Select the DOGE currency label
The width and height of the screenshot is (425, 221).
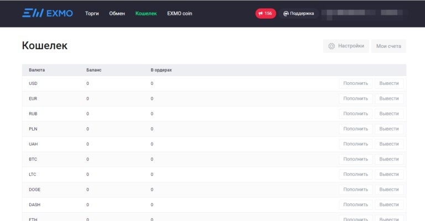[34, 190]
